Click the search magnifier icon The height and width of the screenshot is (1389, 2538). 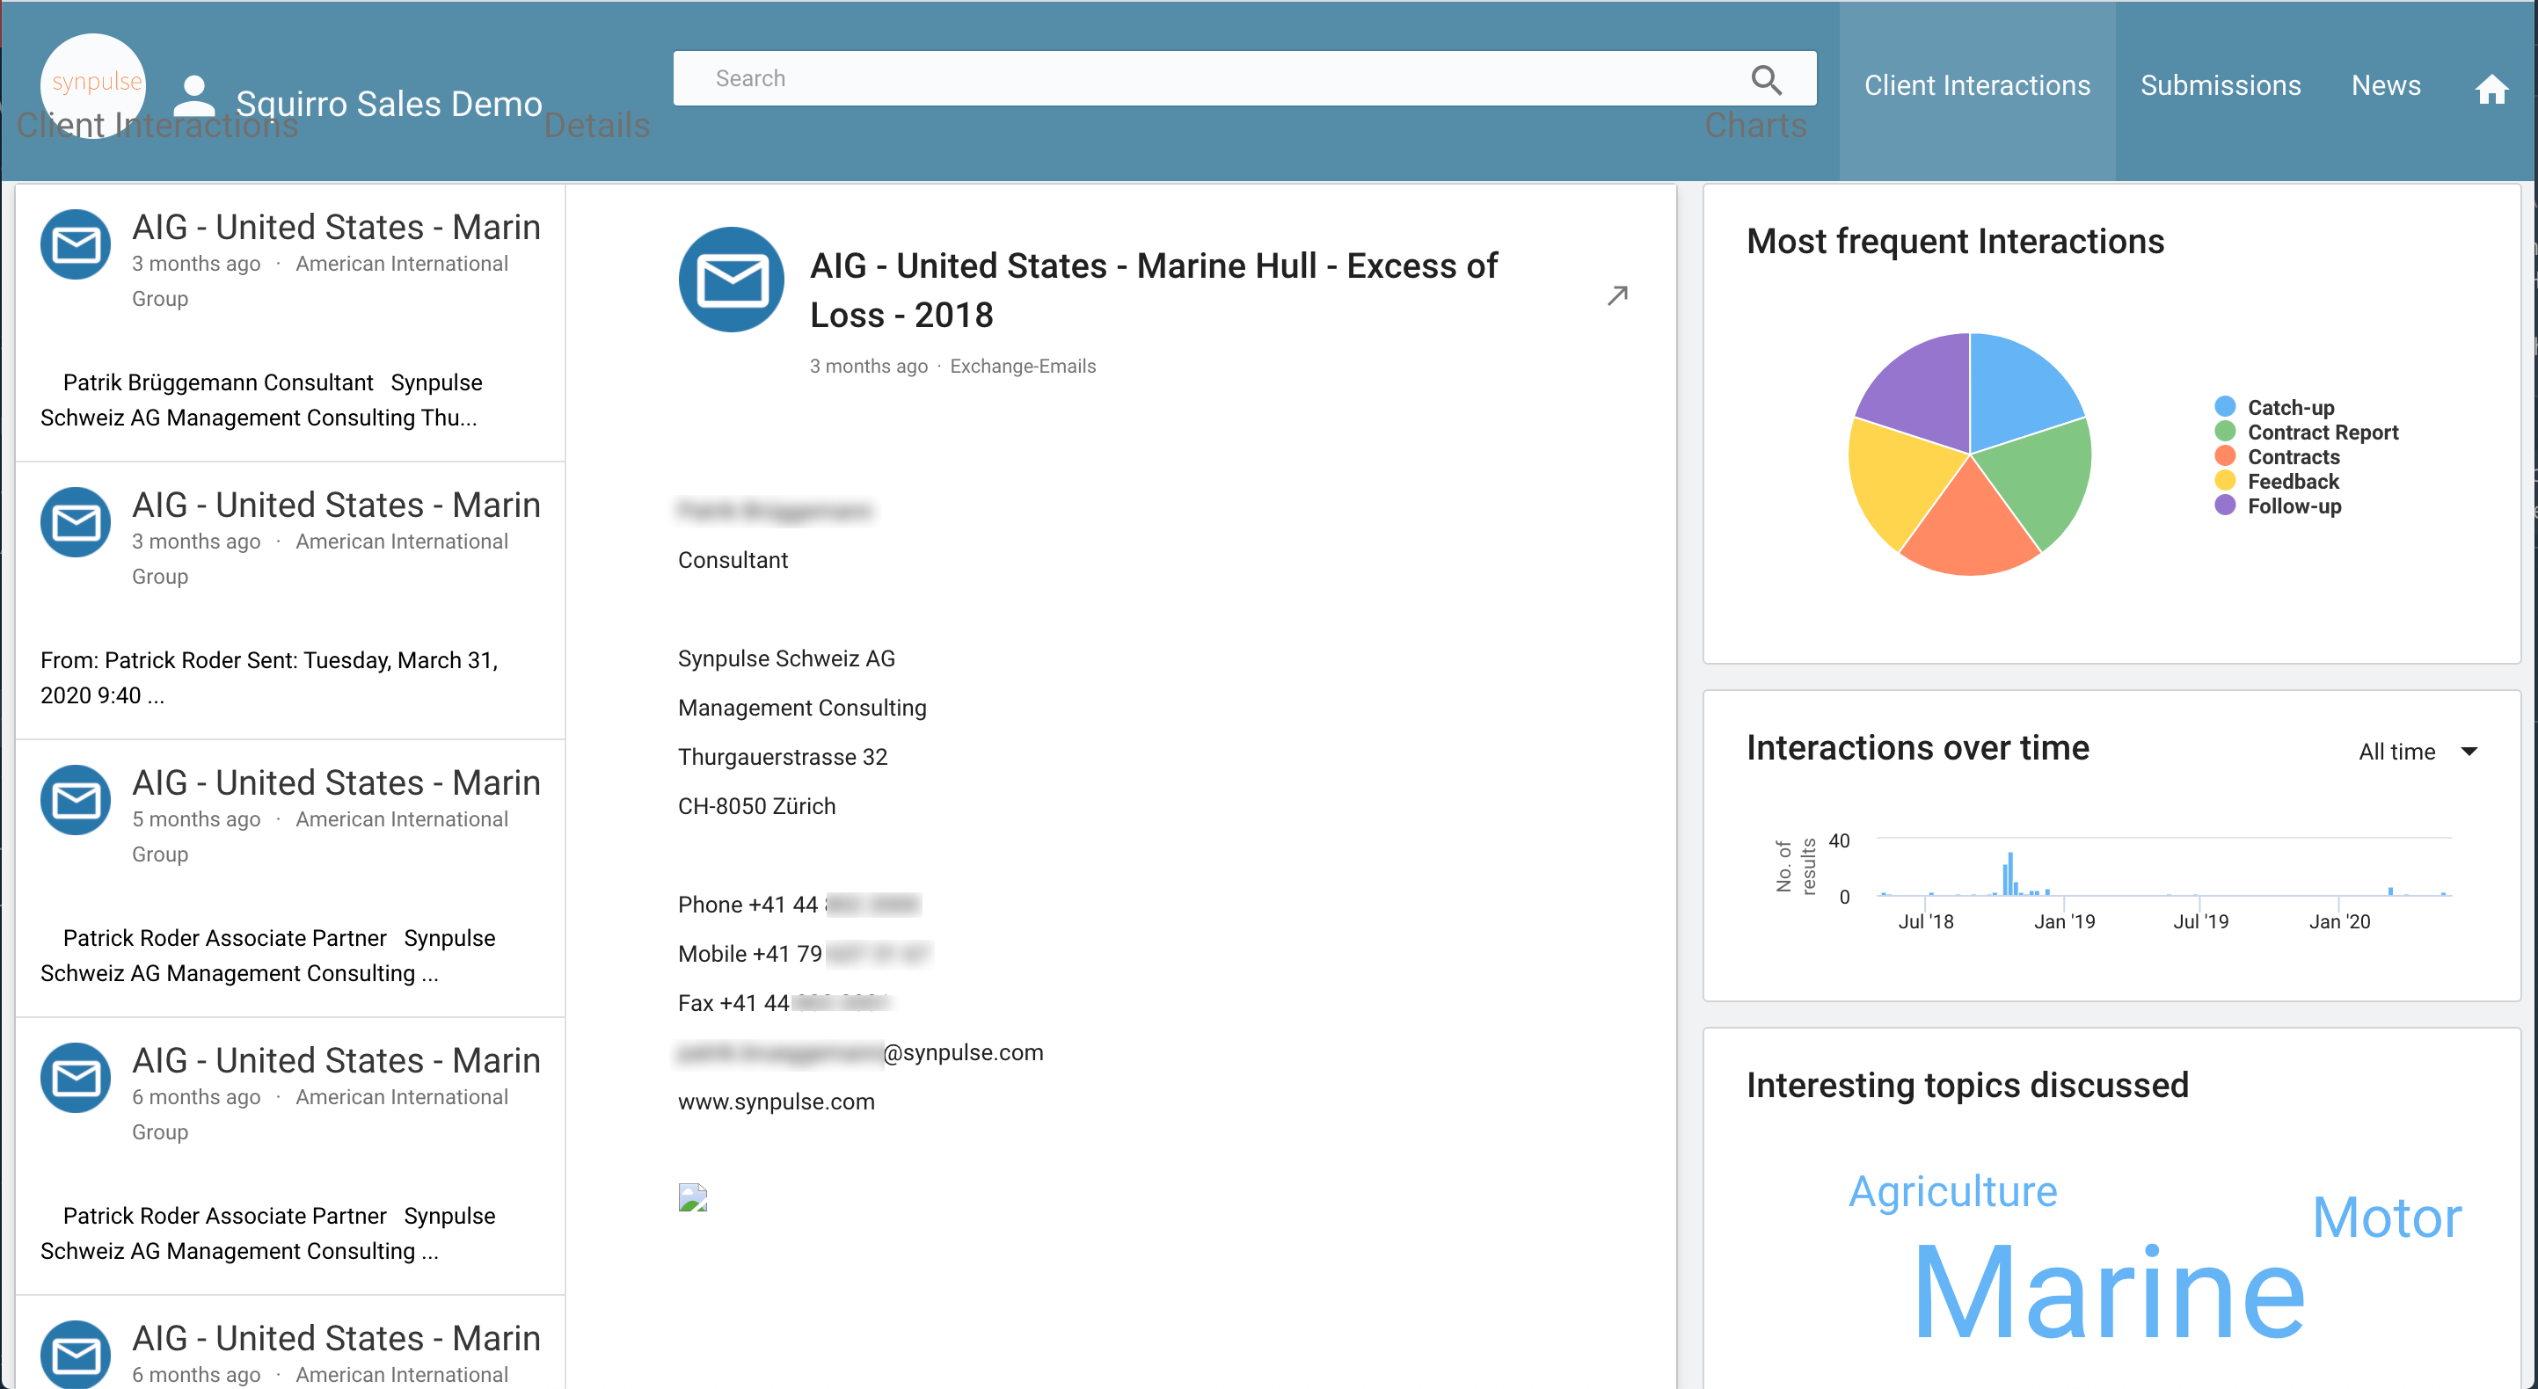tap(1766, 79)
